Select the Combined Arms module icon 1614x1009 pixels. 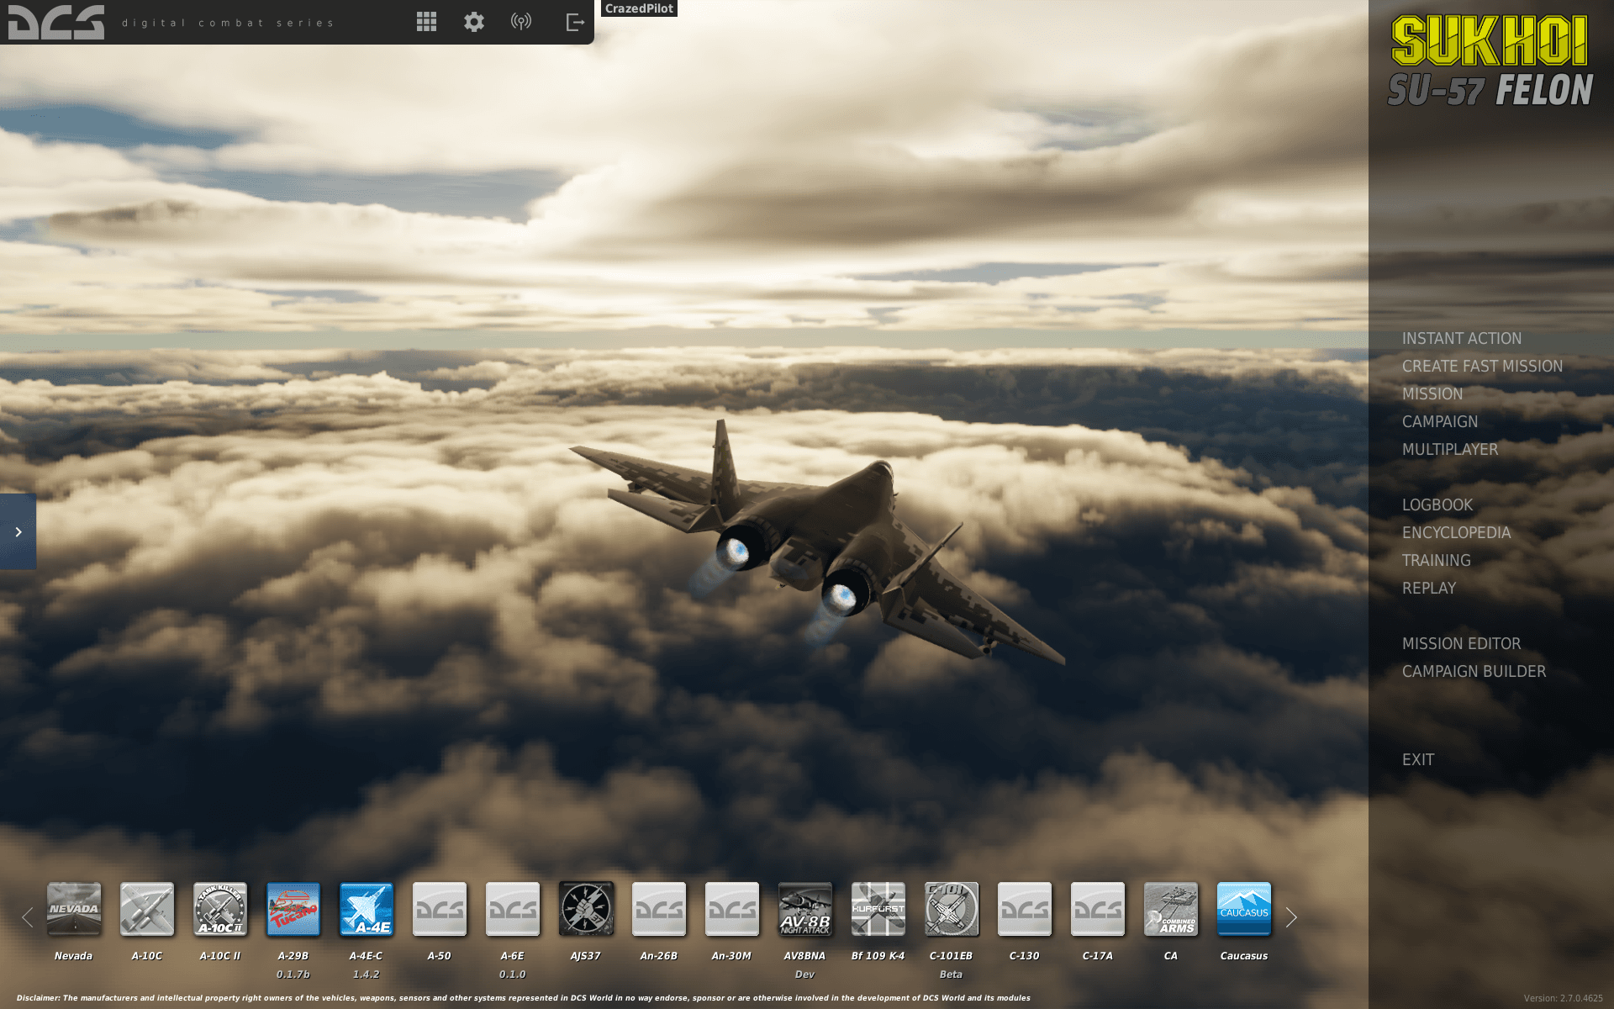point(1171,909)
